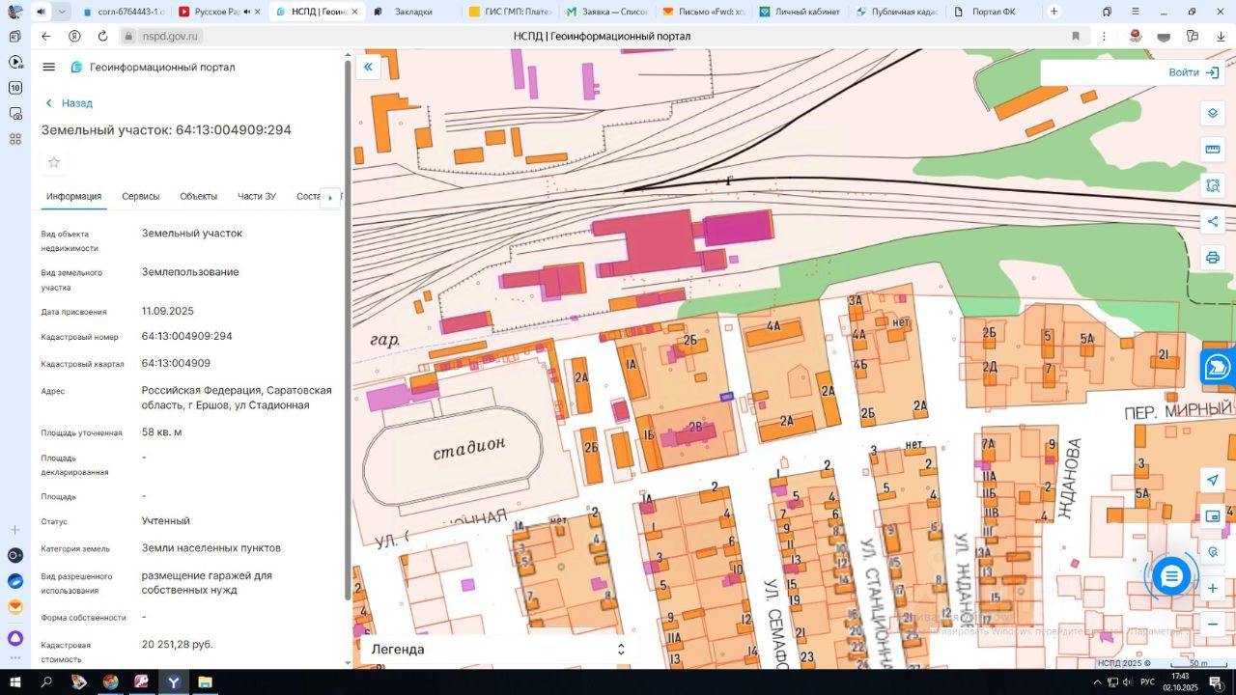This screenshot has height=695, width=1236.
Task: Open the Части ЗУ tab
Action: pyautogui.click(x=257, y=196)
